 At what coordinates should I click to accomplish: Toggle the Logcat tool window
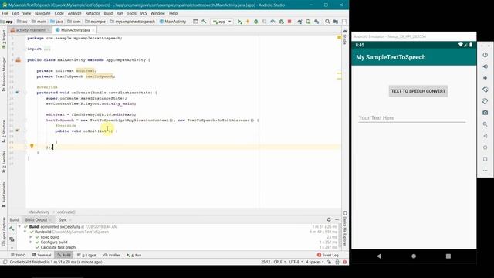click(87, 255)
